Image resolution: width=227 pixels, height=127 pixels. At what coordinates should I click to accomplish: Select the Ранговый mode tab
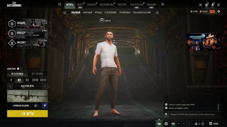coord(88,12)
